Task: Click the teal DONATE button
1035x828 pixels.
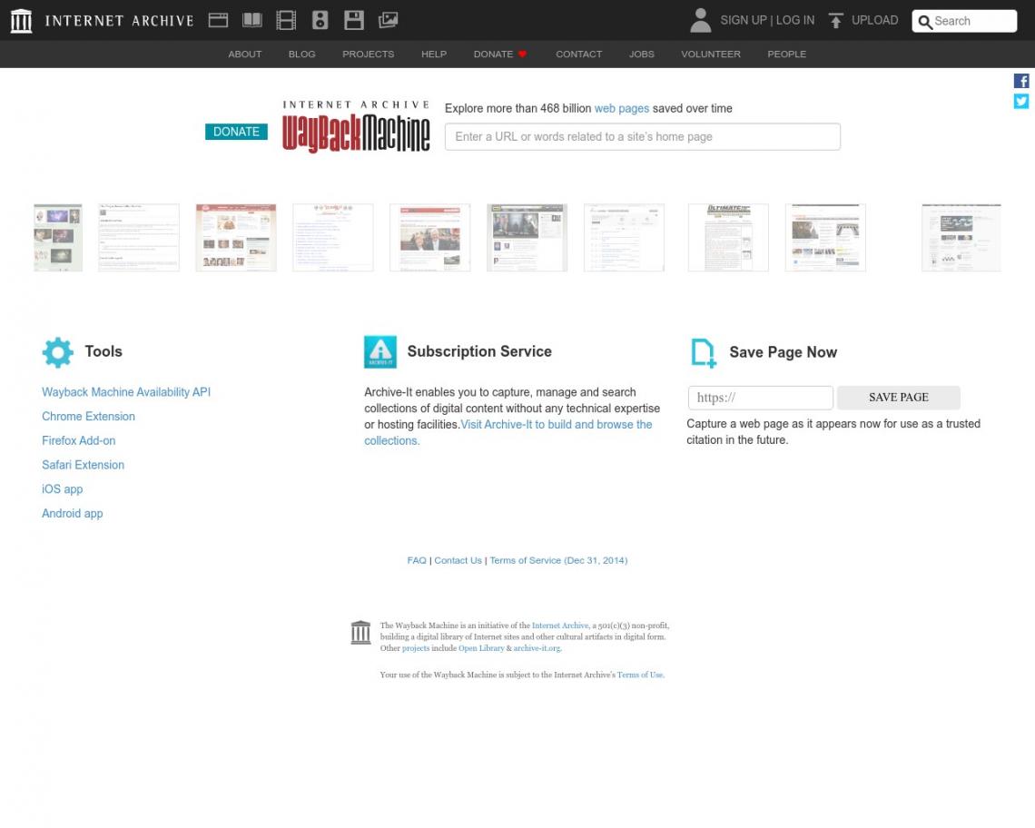Action: pos(236,132)
